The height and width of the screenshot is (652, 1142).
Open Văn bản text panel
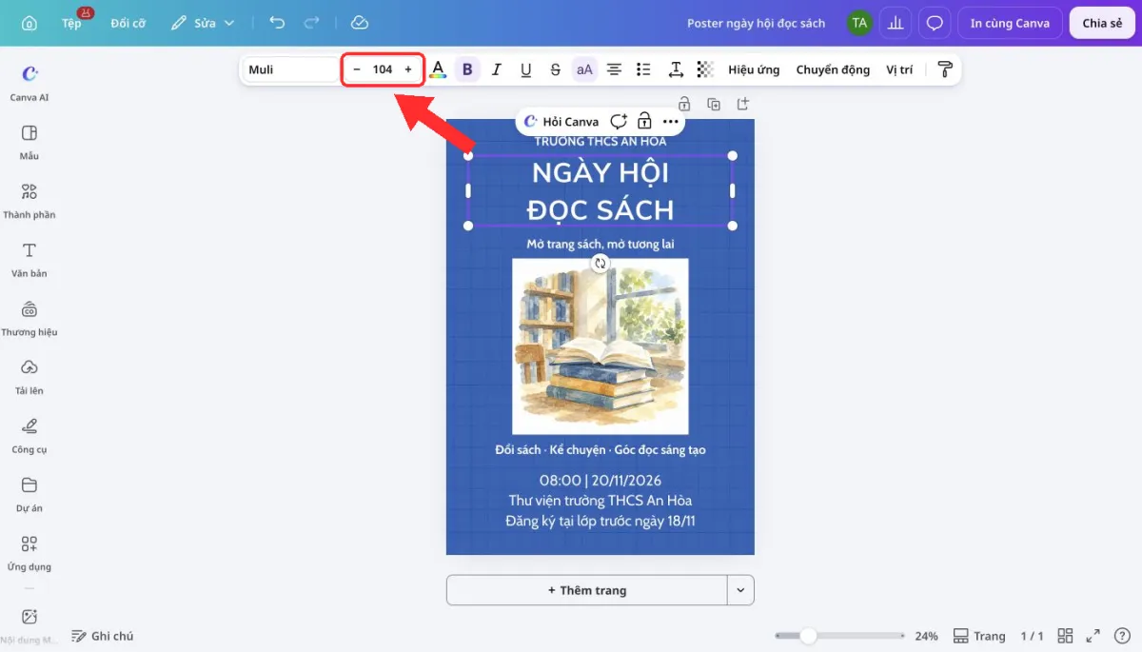point(30,260)
